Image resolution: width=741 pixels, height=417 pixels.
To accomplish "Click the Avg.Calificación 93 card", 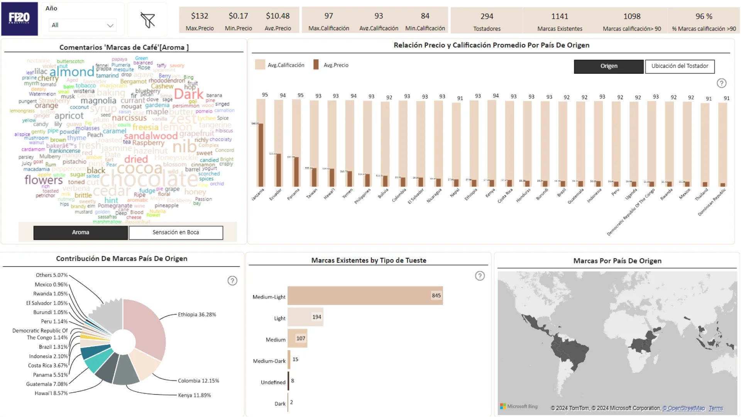I will pos(379,20).
